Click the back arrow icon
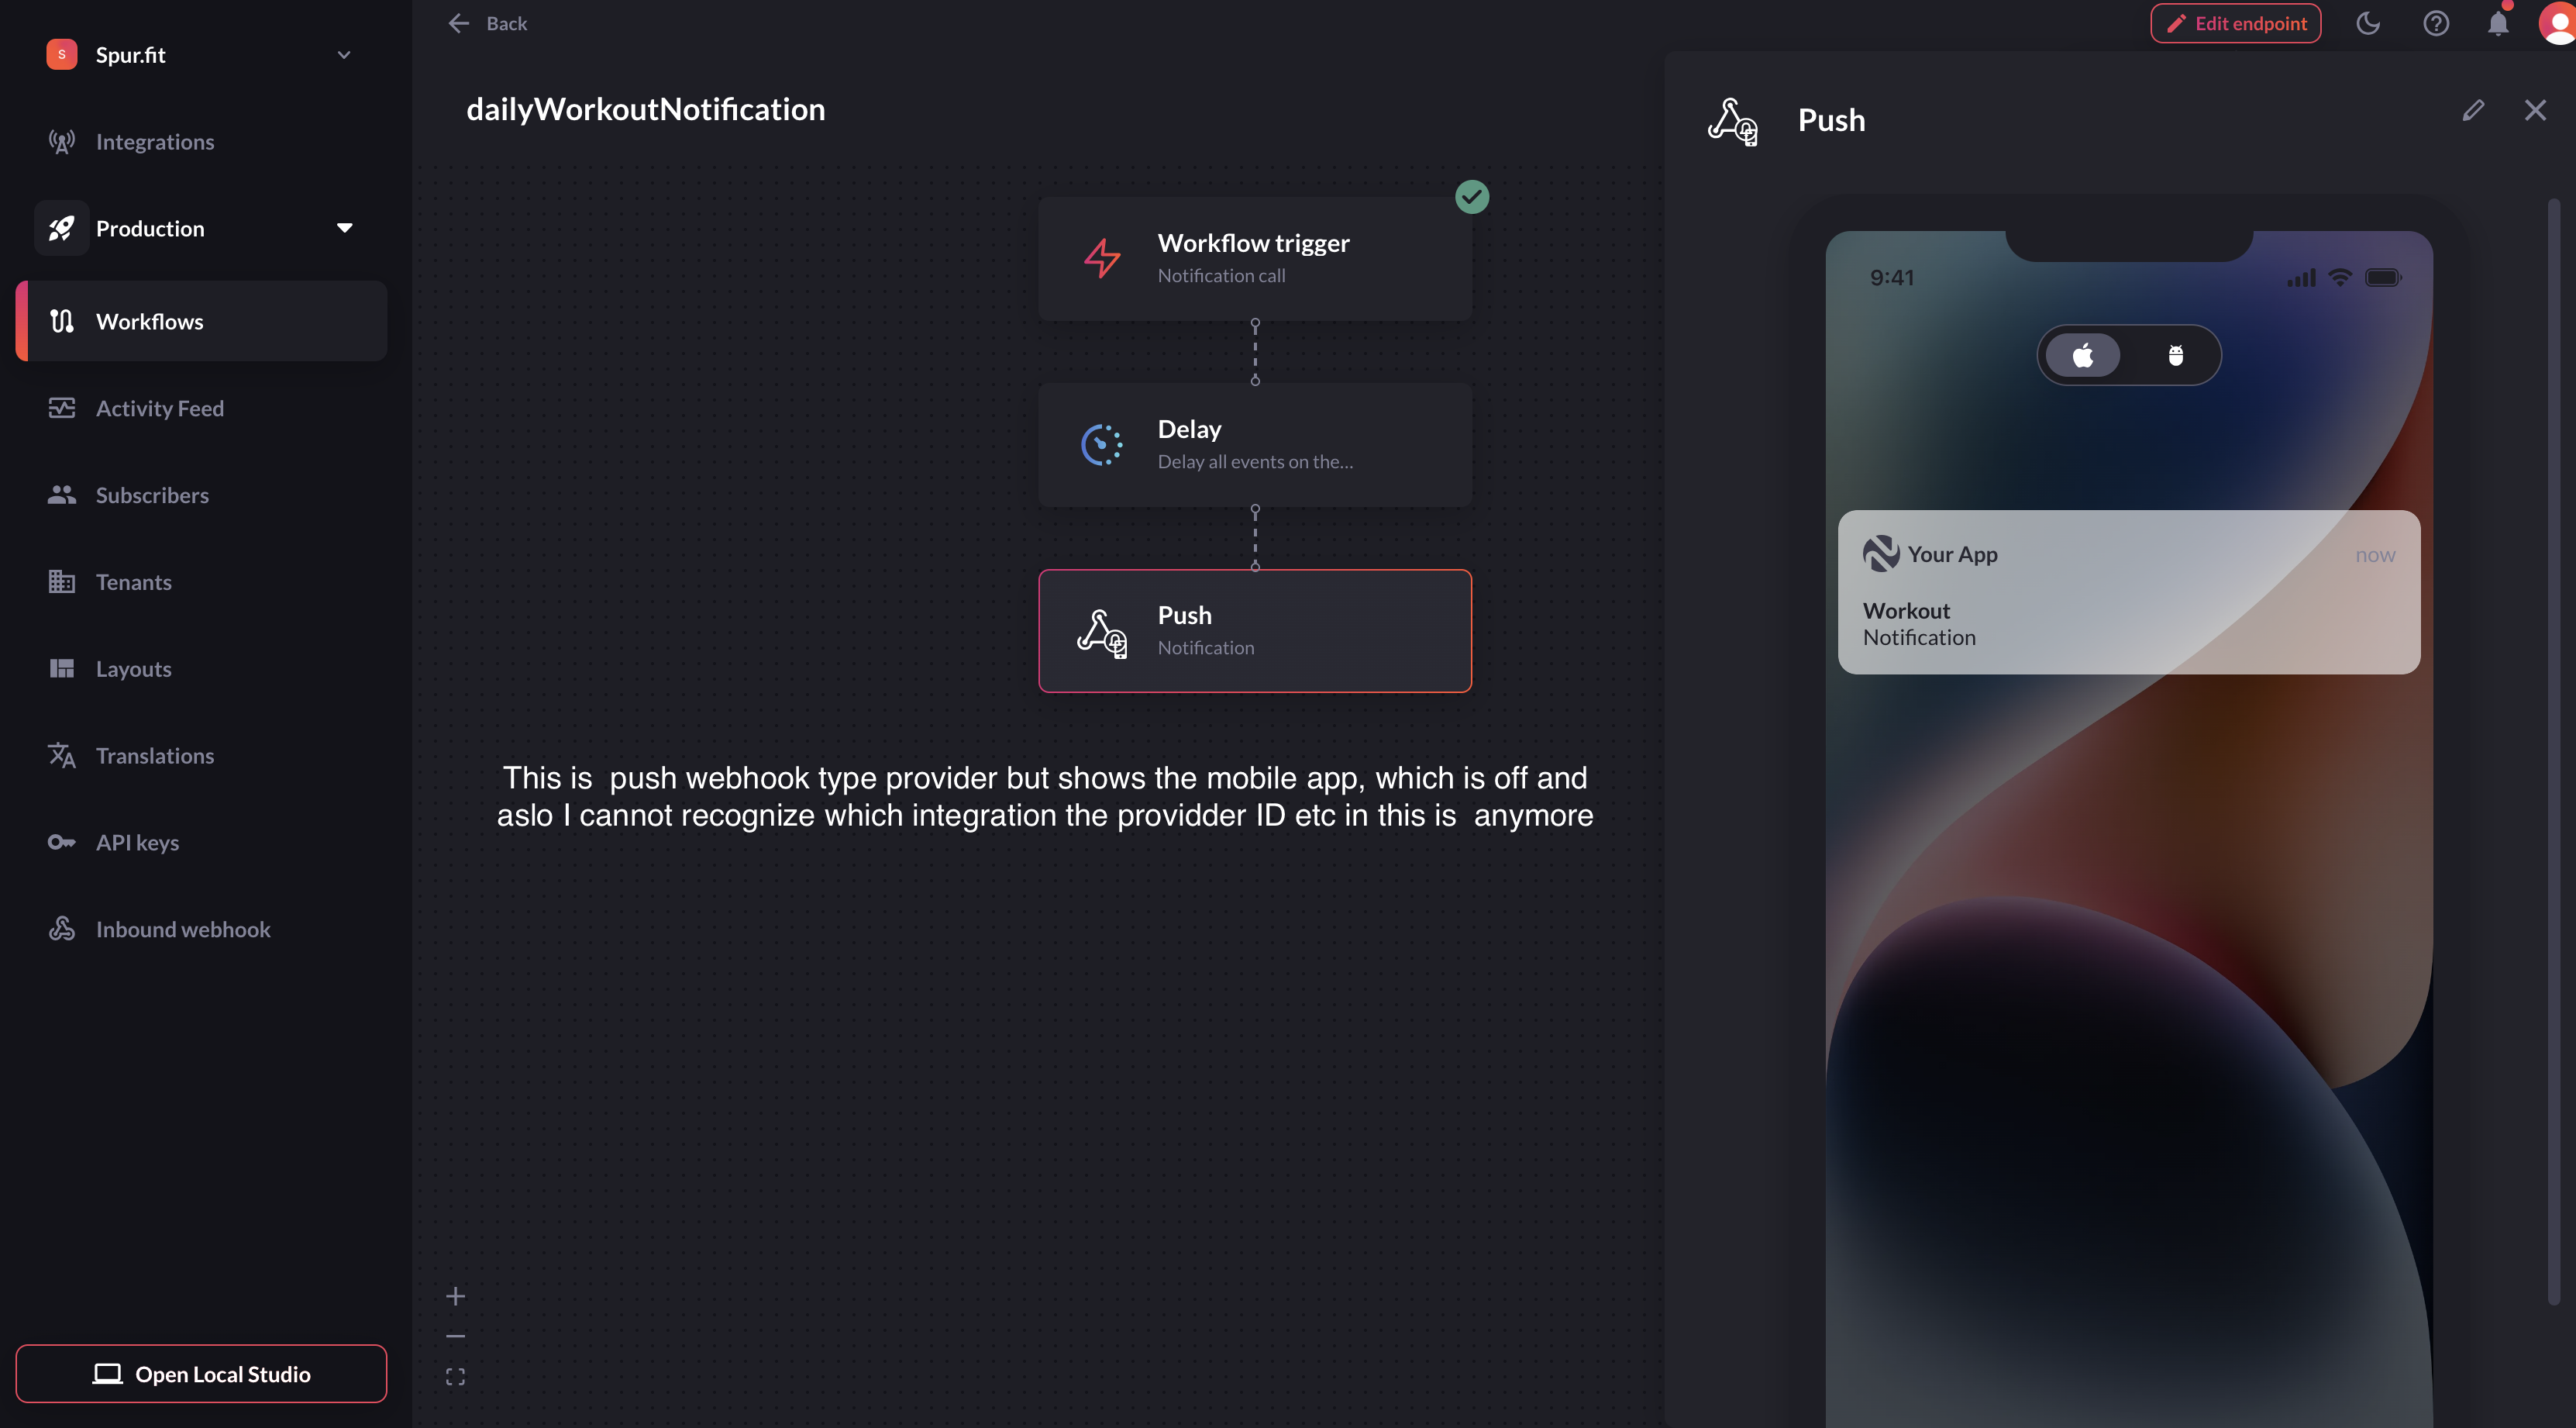Viewport: 2576px width, 1428px height. coord(459,23)
